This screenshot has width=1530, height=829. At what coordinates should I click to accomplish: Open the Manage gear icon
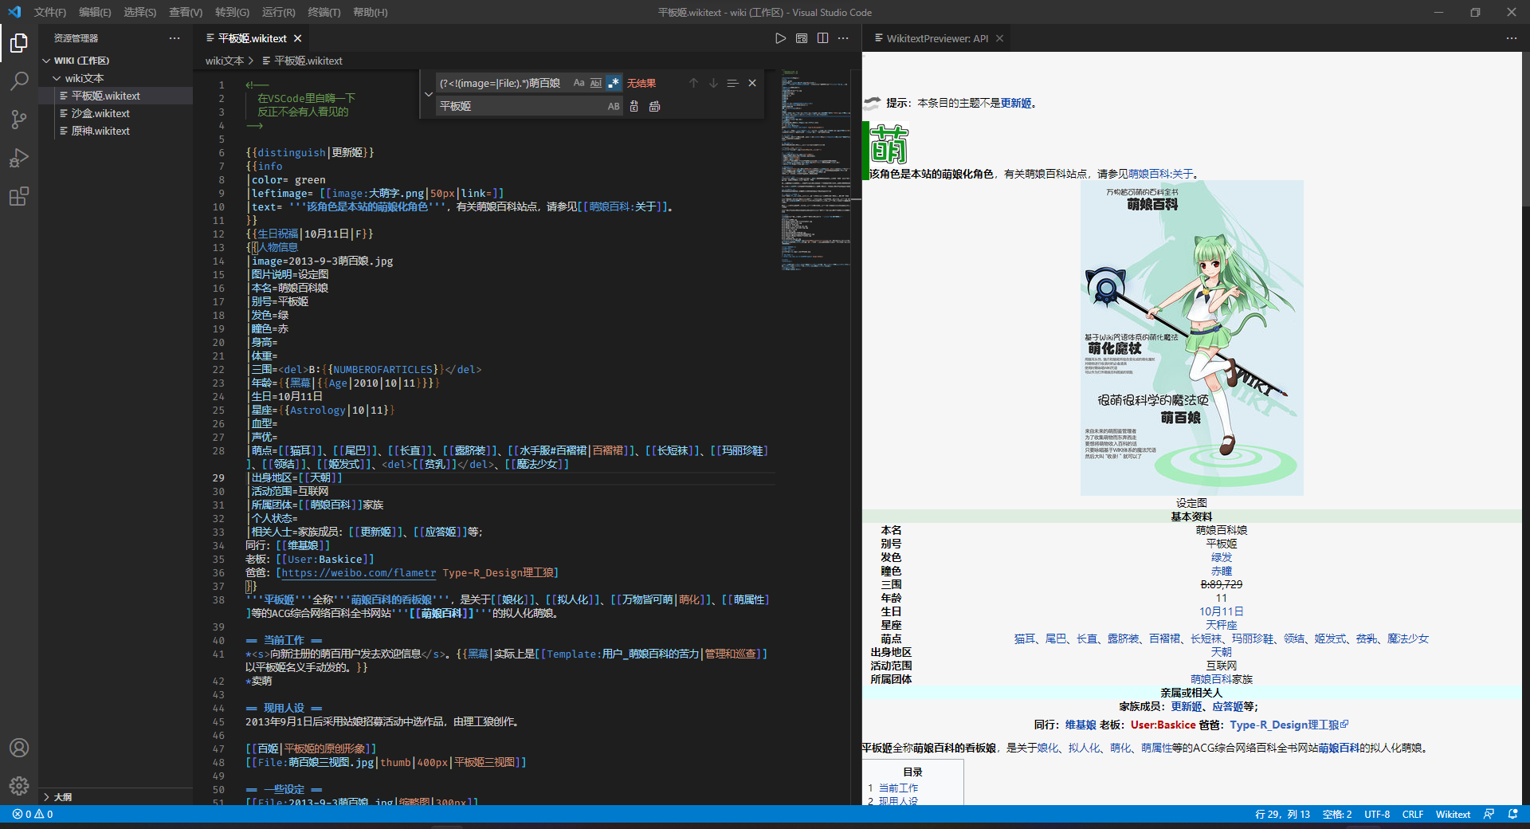click(19, 786)
